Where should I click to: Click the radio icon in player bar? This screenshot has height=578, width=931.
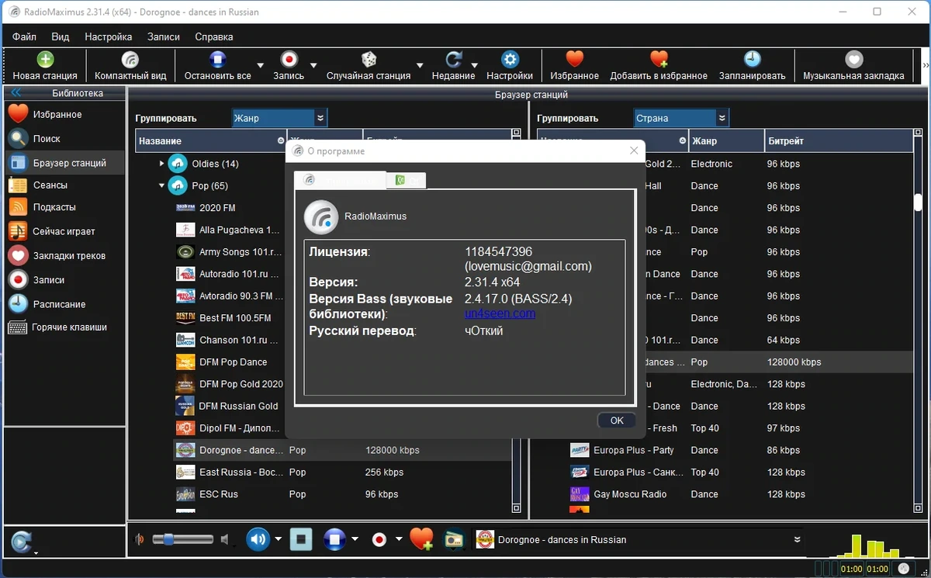[x=453, y=540]
